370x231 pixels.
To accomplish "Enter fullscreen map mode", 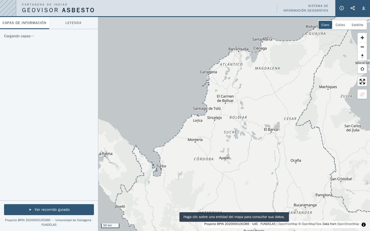I will click(362, 81).
